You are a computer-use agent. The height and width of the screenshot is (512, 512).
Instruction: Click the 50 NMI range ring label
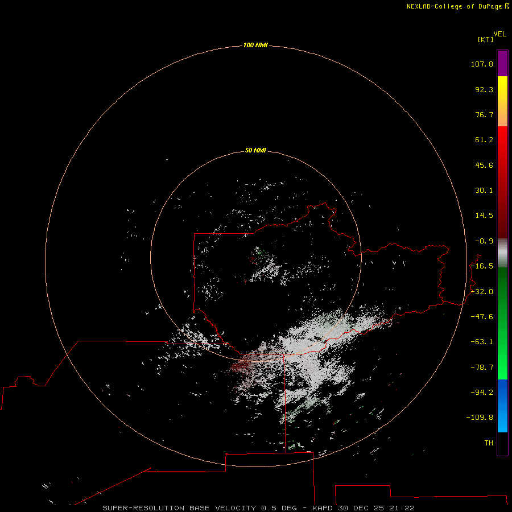coord(255,151)
